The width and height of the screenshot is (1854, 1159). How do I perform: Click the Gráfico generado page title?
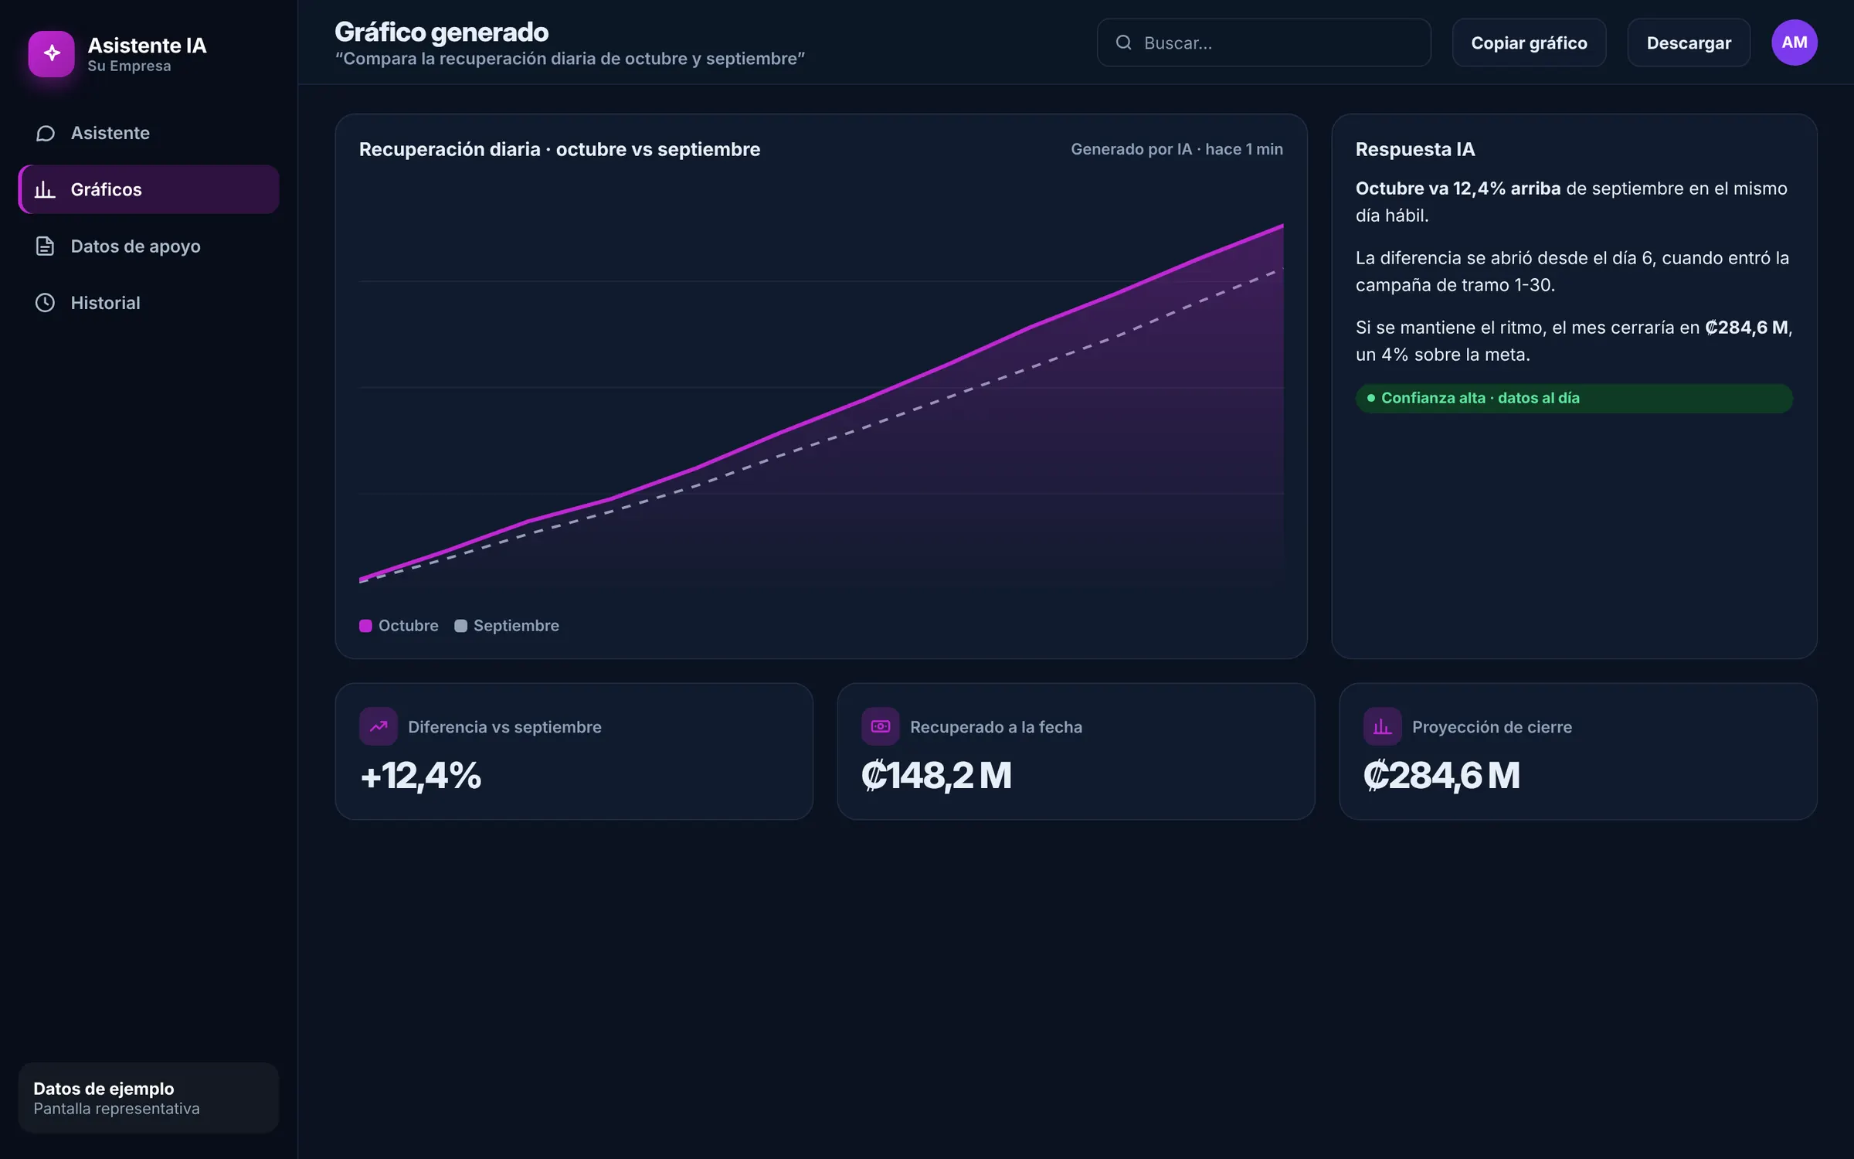point(441,32)
